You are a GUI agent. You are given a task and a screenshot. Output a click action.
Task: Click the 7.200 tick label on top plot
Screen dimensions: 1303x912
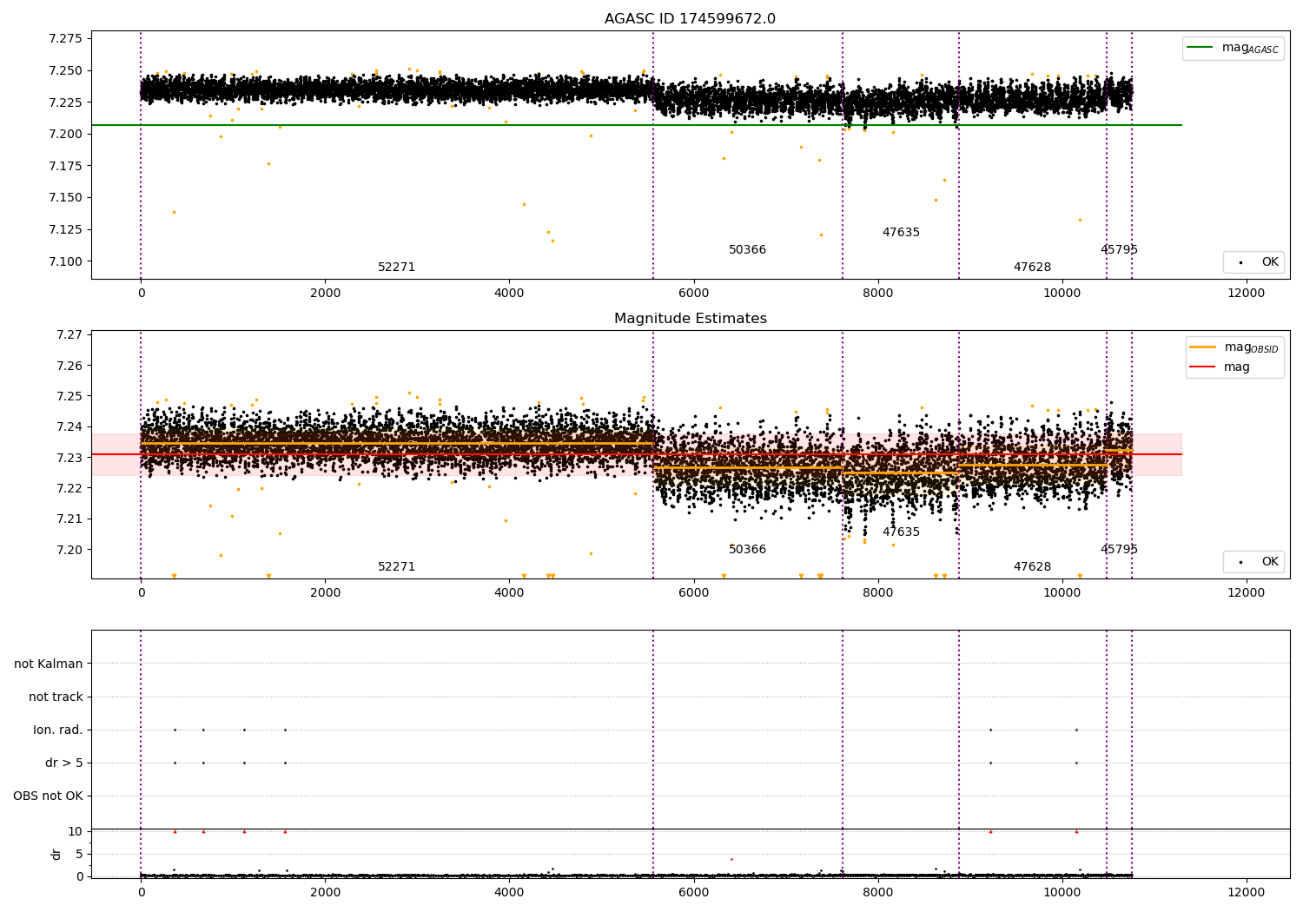coord(65,134)
